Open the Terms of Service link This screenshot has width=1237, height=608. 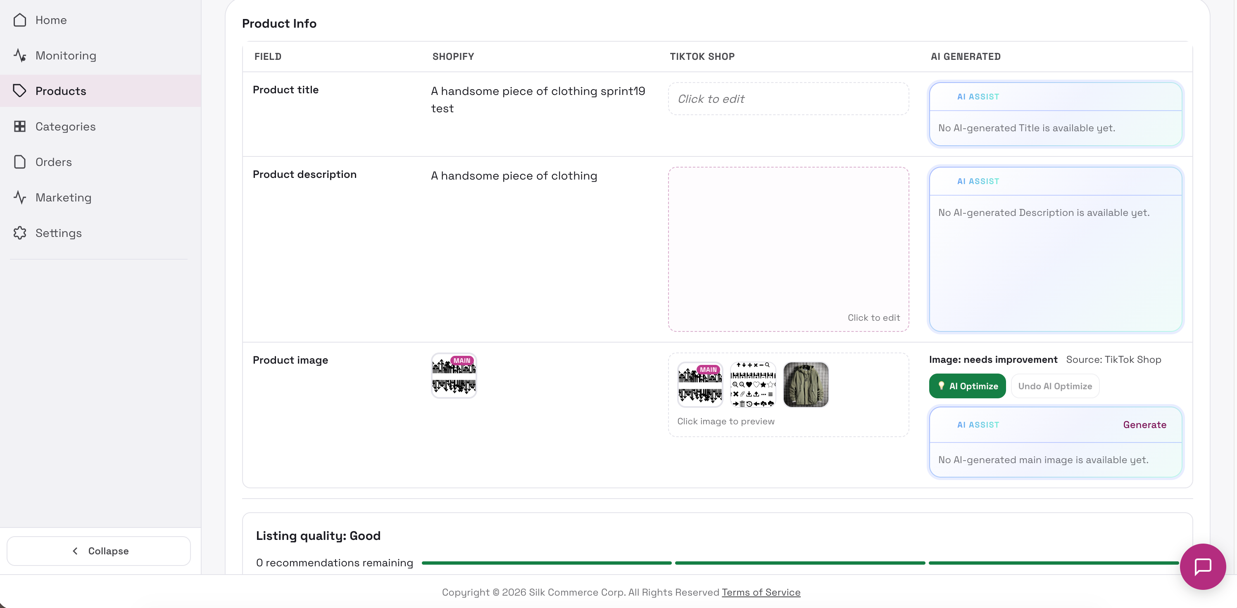[761, 592]
